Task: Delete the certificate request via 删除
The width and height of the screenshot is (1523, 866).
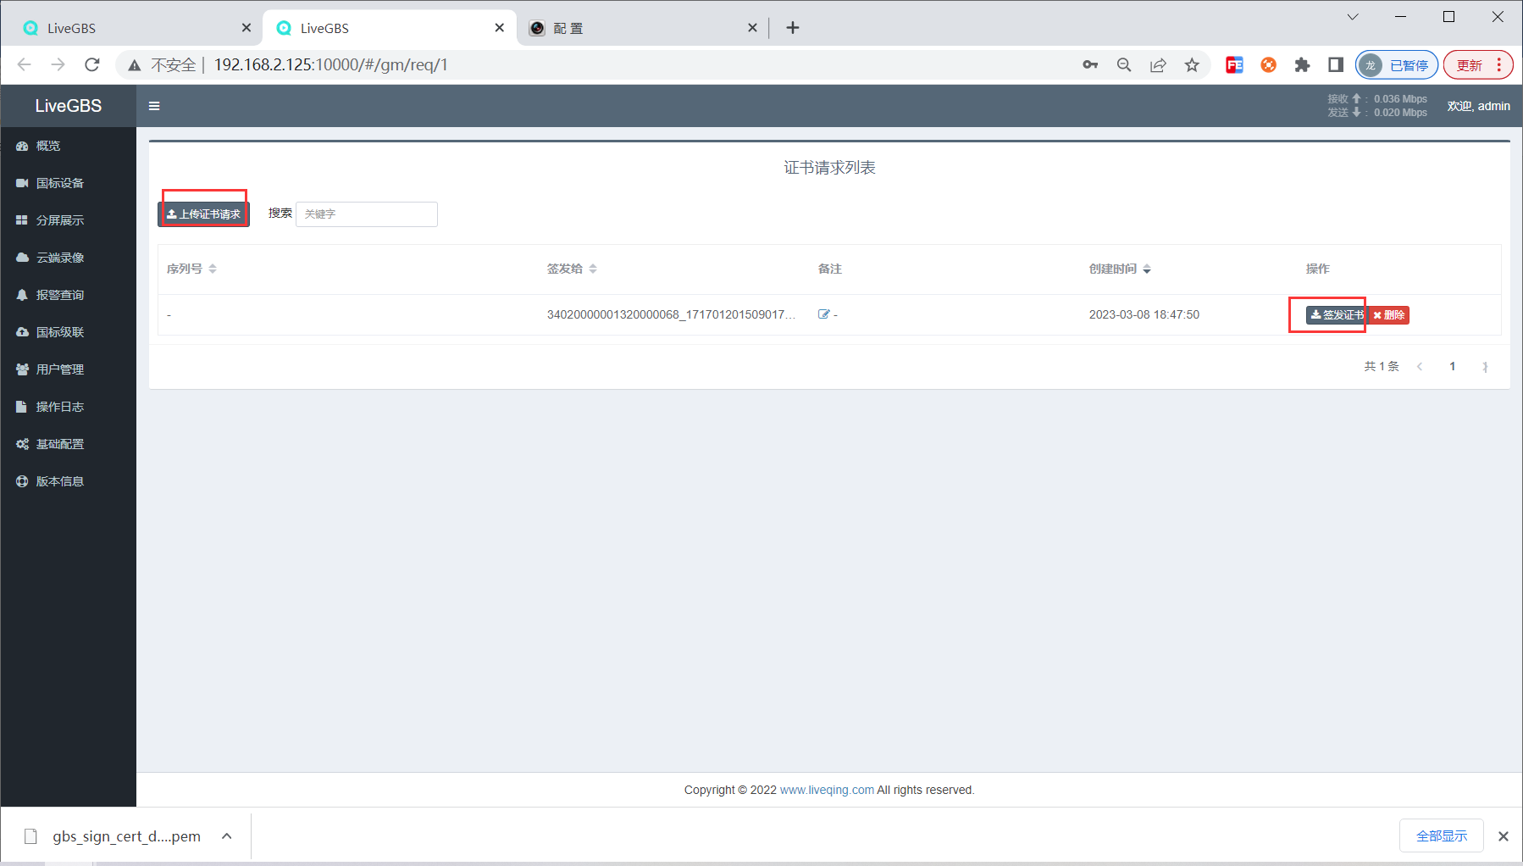Action: click(x=1389, y=315)
